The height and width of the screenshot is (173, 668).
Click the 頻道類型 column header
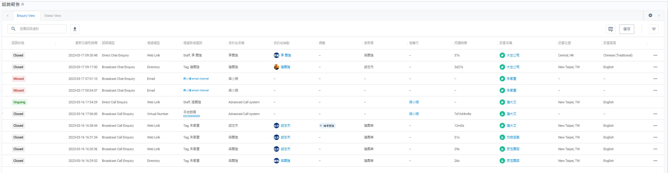pos(153,43)
